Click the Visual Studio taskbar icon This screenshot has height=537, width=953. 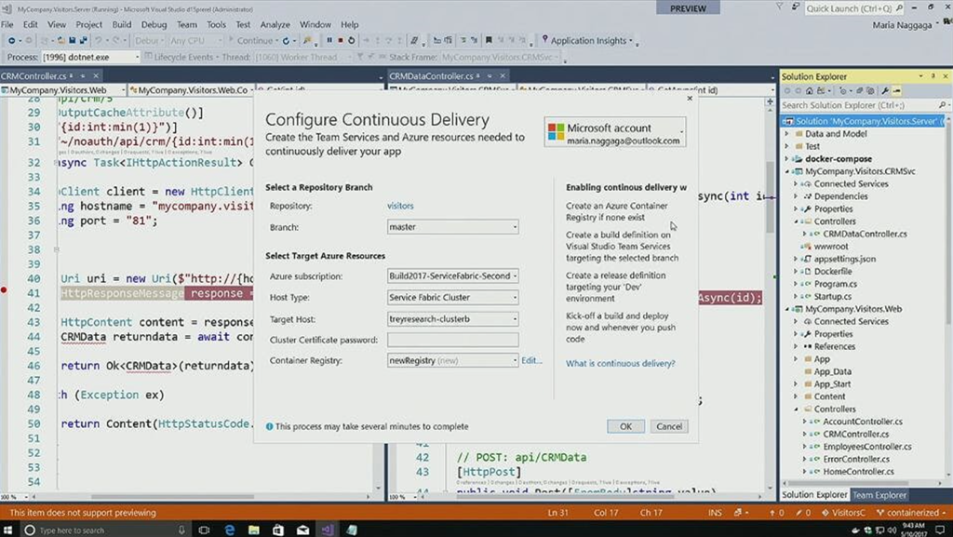327,530
